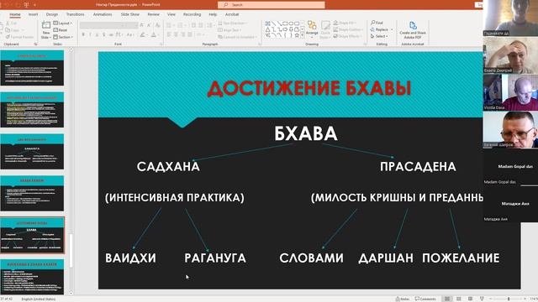The image size is (538, 302).
Task: Open Align Text dropdown
Action: (x=229, y=30)
